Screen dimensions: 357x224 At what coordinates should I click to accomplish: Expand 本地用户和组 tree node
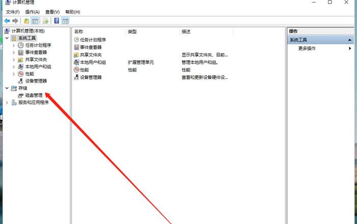(14, 67)
